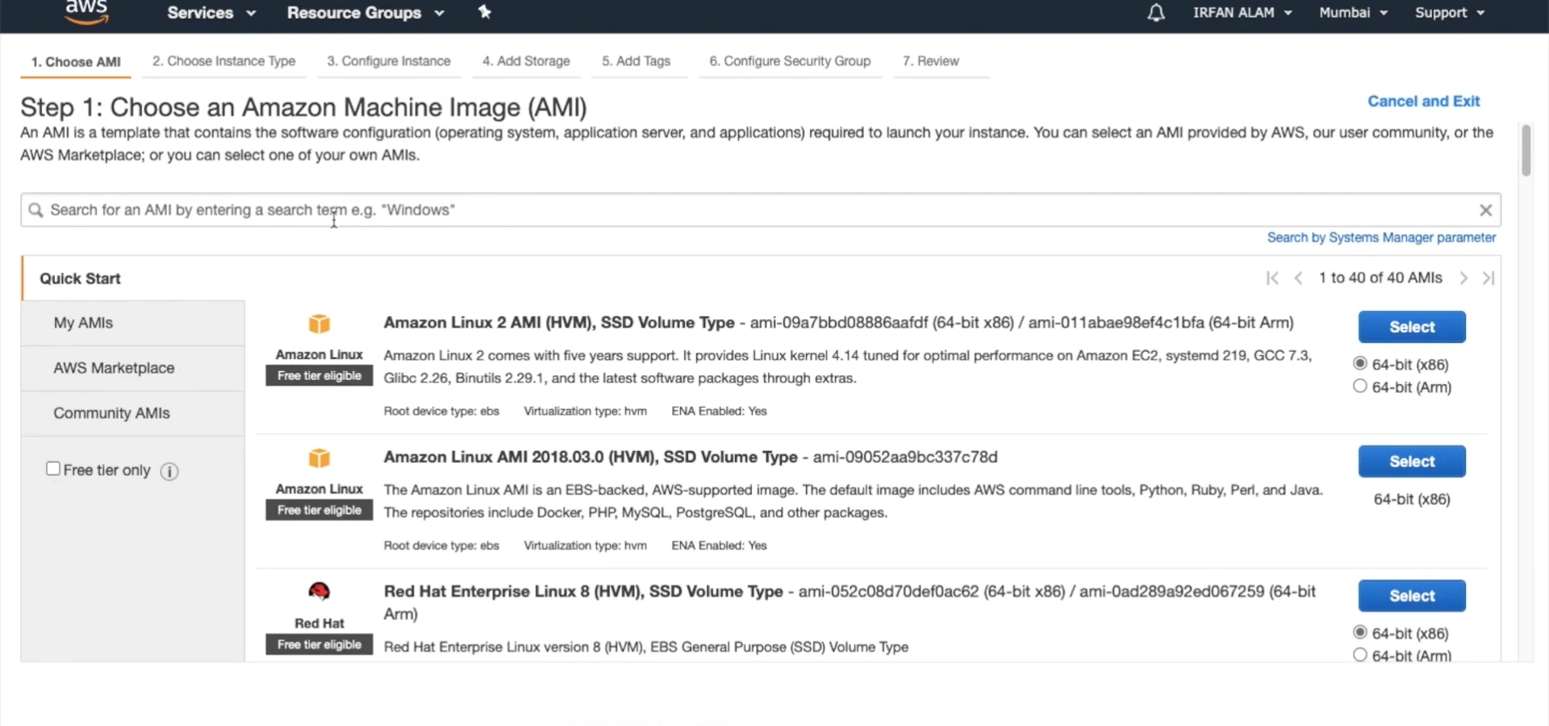Select 64-bit (Arm) for Red Hat Enterprise Linux 8
This screenshot has height=726, width=1549.
1360,655
